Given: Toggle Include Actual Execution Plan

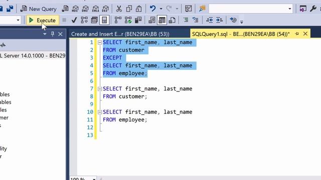Looking at the screenshot, I should [118, 20].
